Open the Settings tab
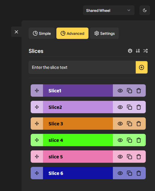 pyautogui.click(x=104, y=33)
